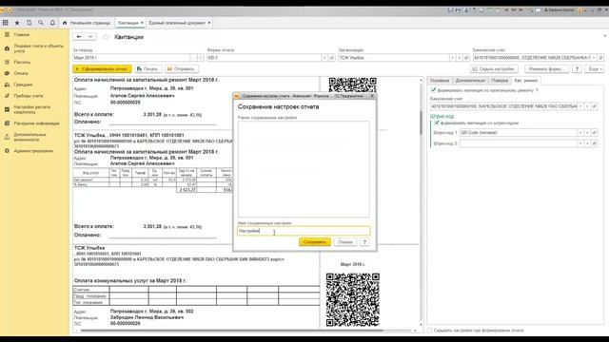Click Изменить форму button
609x342 pixels.
546,69
